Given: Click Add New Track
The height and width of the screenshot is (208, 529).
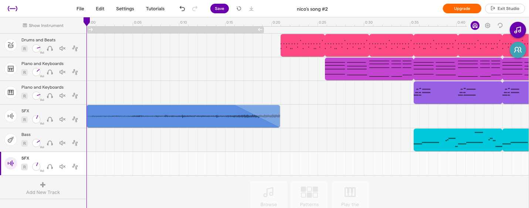Looking at the screenshot, I should 43,188.
